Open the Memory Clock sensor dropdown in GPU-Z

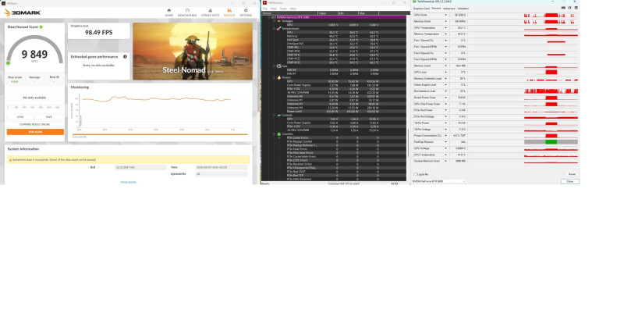coord(445,22)
